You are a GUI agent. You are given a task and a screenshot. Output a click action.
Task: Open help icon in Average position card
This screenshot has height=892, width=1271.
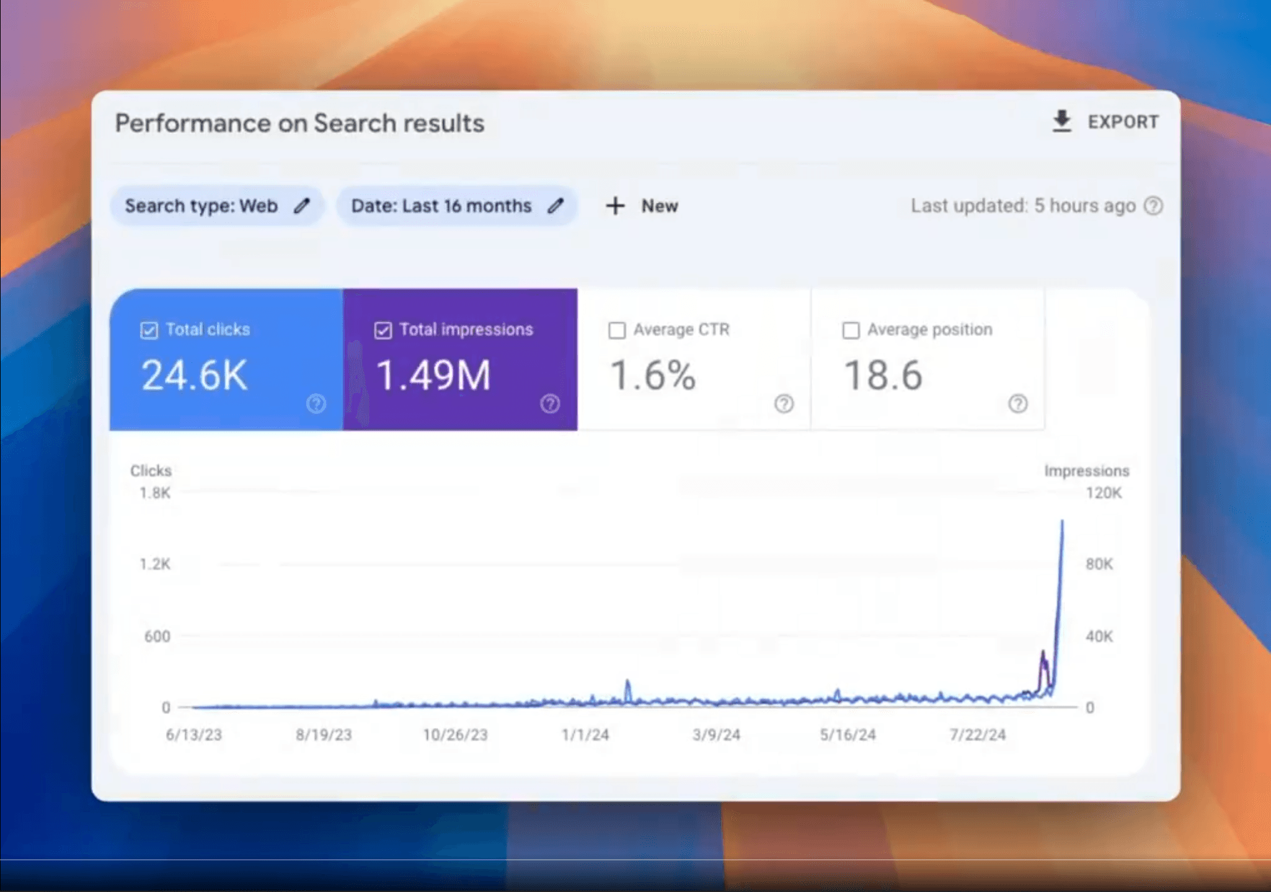coord(1018,404)
